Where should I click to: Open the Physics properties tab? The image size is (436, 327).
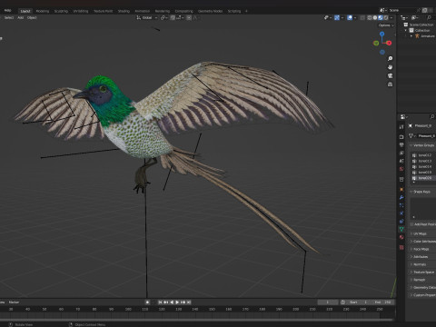pyautogui.click(x=401, y=213)
